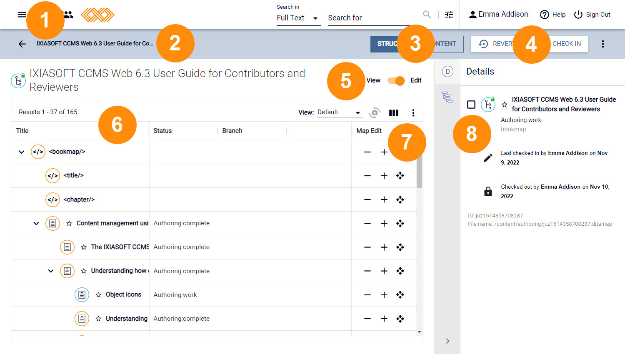
Task: Click move icon for Object icons row
Action: tap(400, 295)
